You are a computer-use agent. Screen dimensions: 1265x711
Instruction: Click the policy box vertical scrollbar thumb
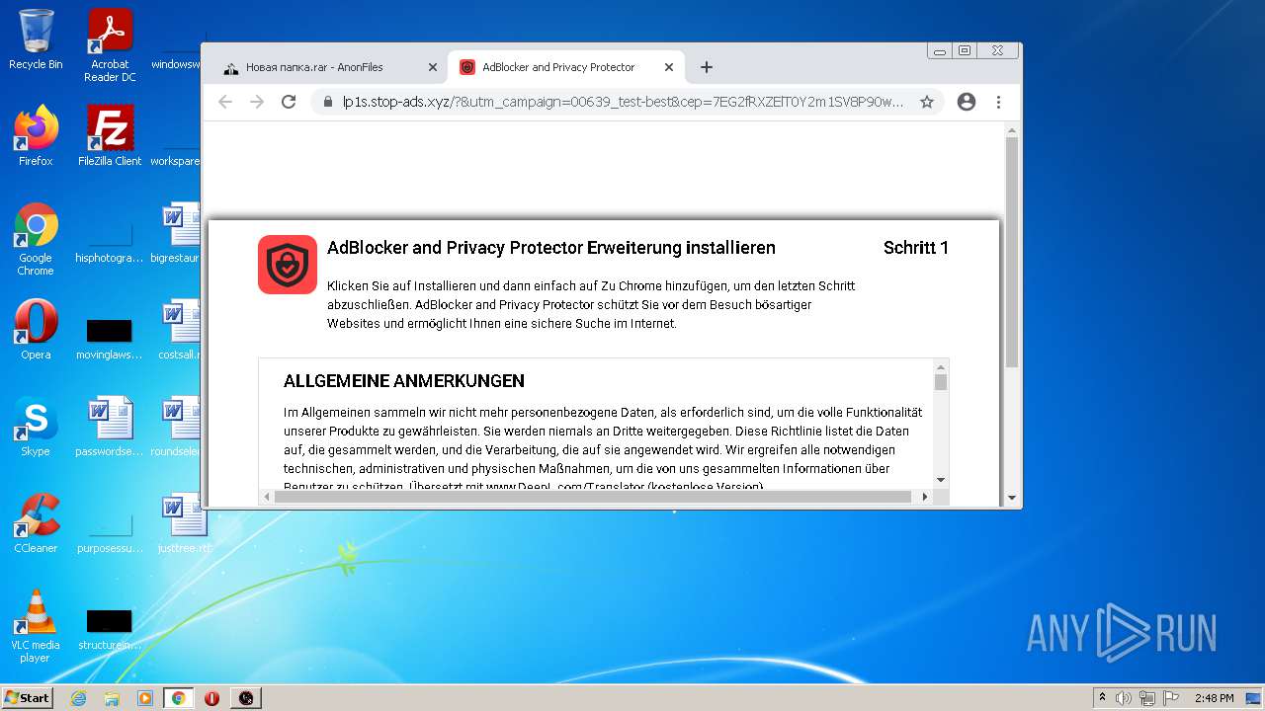coord(941,382)
